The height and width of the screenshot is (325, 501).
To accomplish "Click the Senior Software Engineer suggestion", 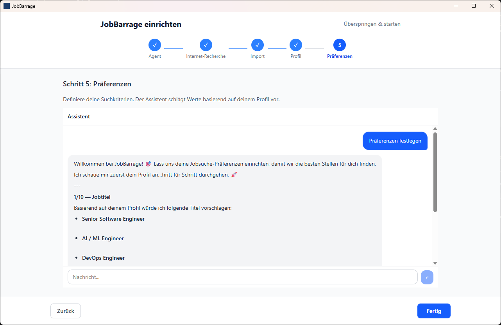I will pos(113,219).
